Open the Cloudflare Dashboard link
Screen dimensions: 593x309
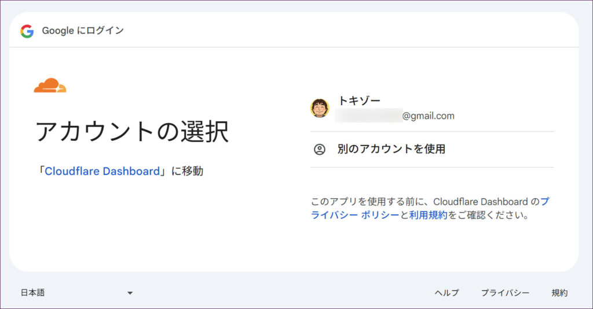102,172
